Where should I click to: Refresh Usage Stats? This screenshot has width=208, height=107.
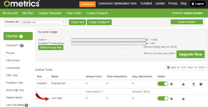pyautogui.click(x=51, y=48)
